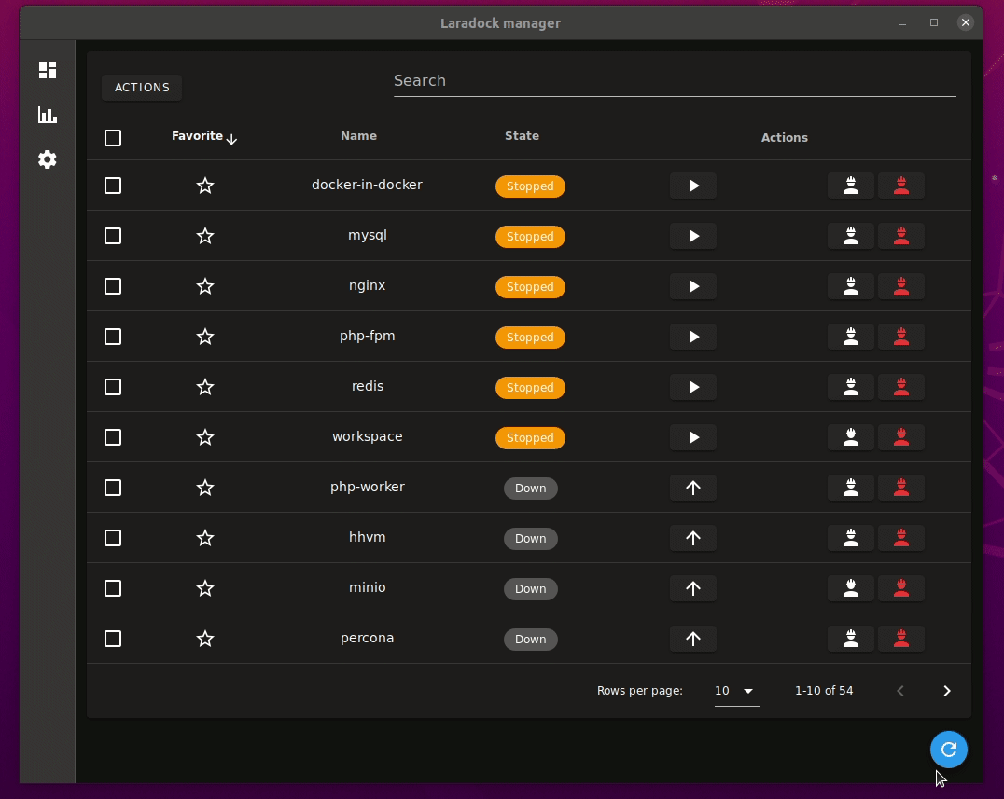Mark nginx as favorite

point(205,286)
